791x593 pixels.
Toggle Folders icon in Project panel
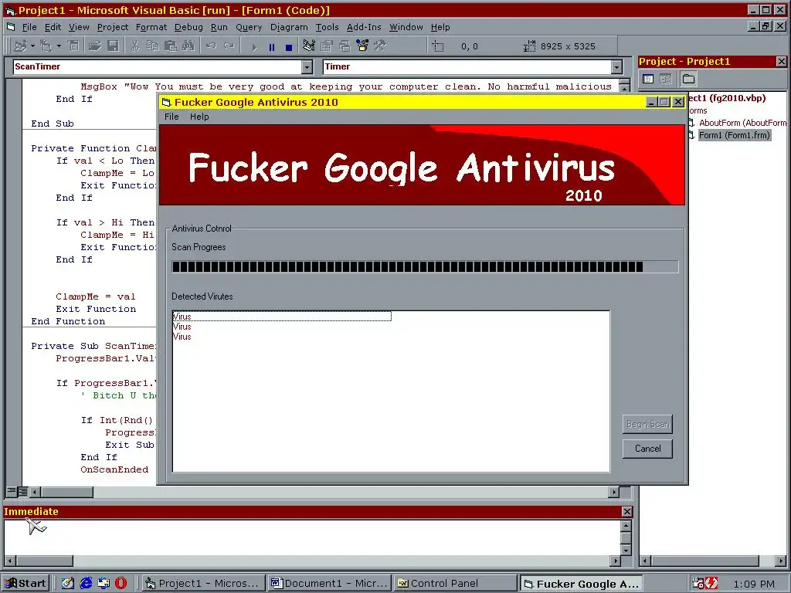pos(688,80)
